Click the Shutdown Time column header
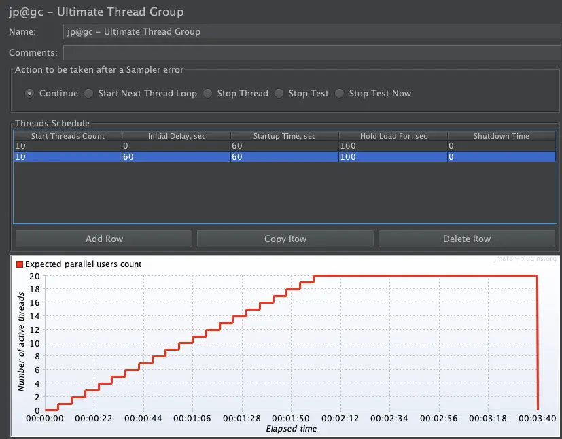562x439 pixels. click(x=502, y=136)
